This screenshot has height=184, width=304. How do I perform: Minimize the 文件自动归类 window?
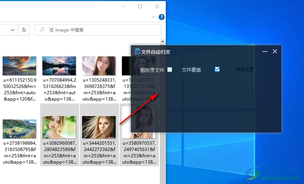coord(265,52)
